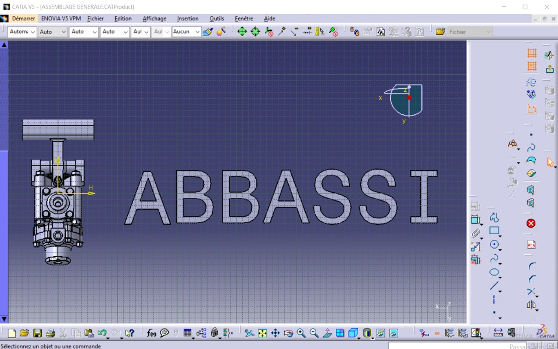Click the Chamfer icon
The height and width of the screenshot is (349, 558).
coord(532,279)
